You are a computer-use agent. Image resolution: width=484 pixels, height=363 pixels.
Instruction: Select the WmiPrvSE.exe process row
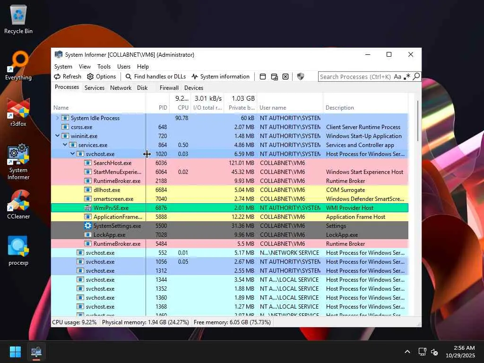230,208
